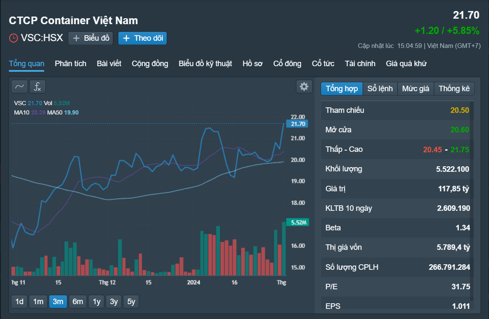This screenshot has width=489, height=319.
Task: Select the 3y chart range
Action: [x=114, y=302]
